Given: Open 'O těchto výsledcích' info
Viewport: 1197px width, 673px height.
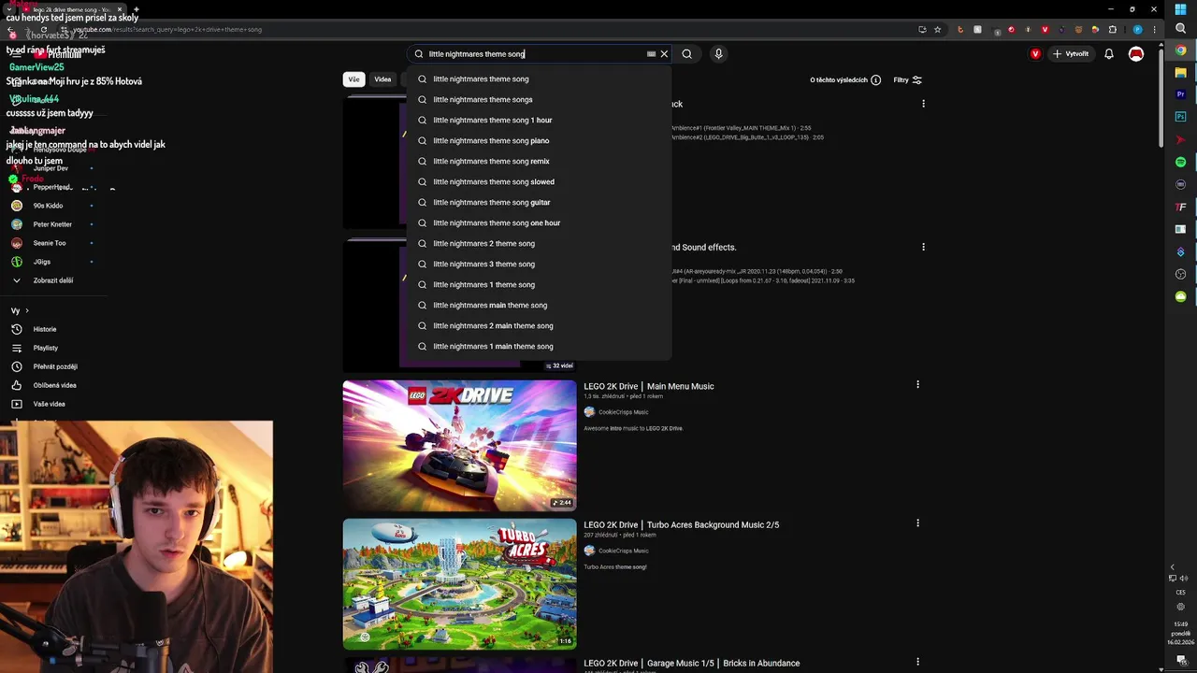Looking at the screenshot, I should point(845,80).
